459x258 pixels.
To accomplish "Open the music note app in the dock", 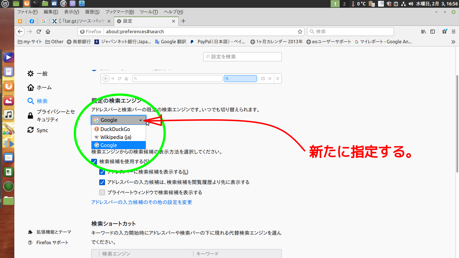I will (9, 115).
